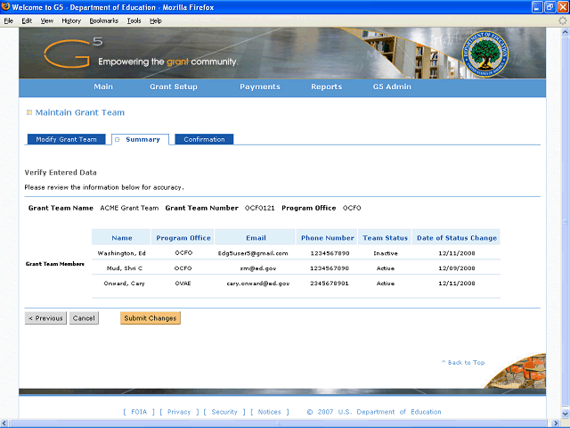570x428 pixels.
Task: Click the name Mud, Shri C
Action: 125,268
